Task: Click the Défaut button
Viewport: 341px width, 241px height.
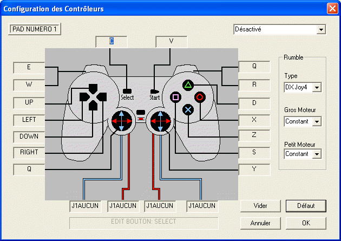Action: 306,206
